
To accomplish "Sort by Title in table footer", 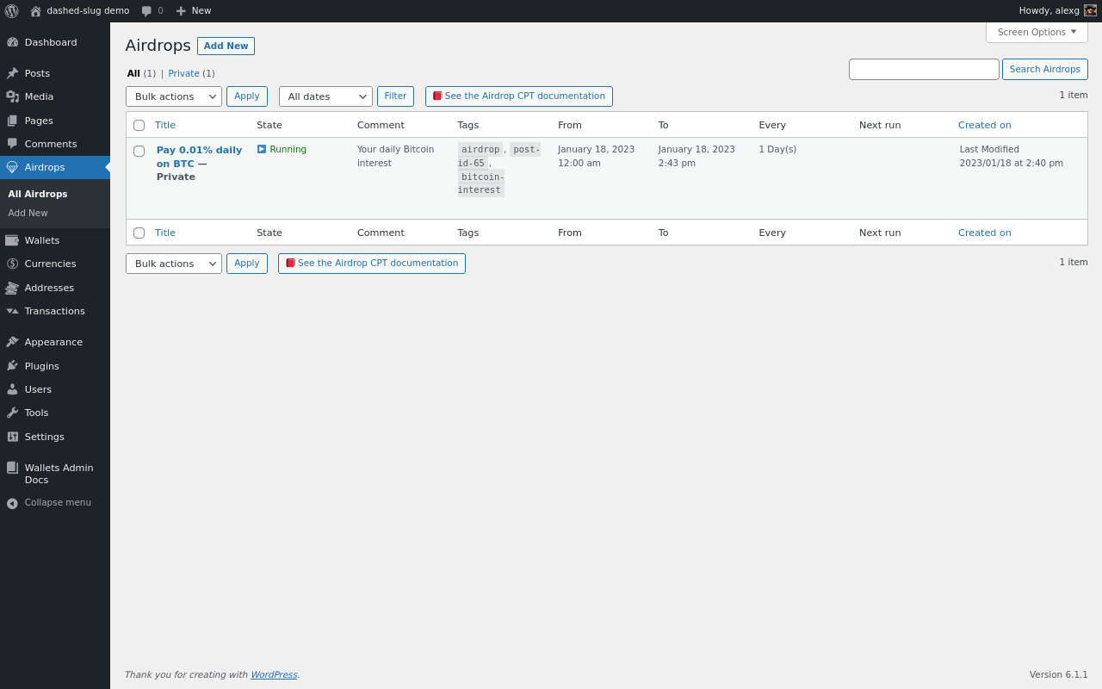I will (x=165, y=233).
